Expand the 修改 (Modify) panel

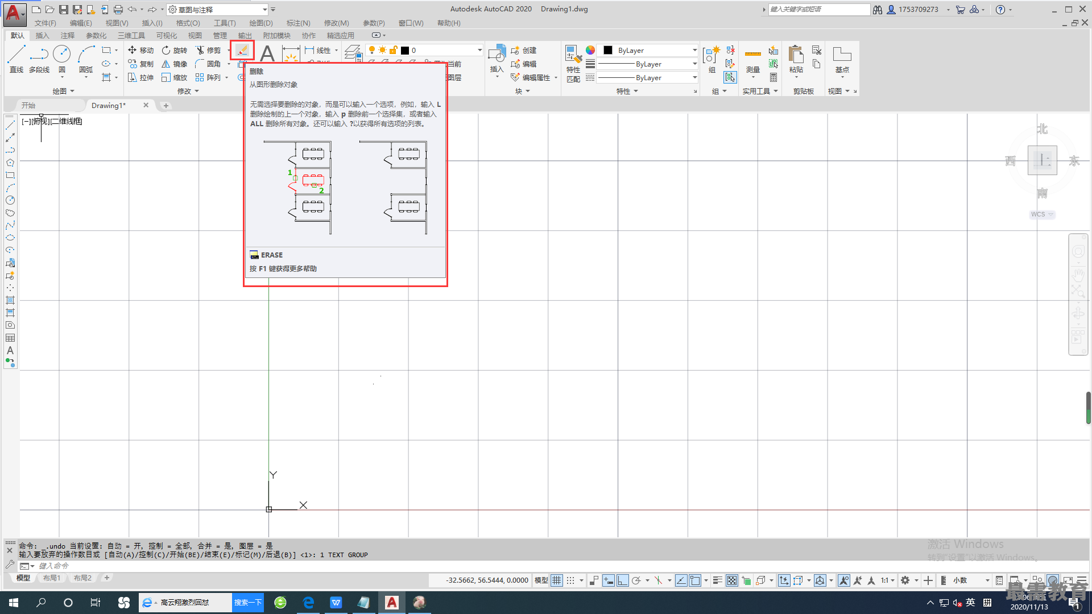[188, 91]
